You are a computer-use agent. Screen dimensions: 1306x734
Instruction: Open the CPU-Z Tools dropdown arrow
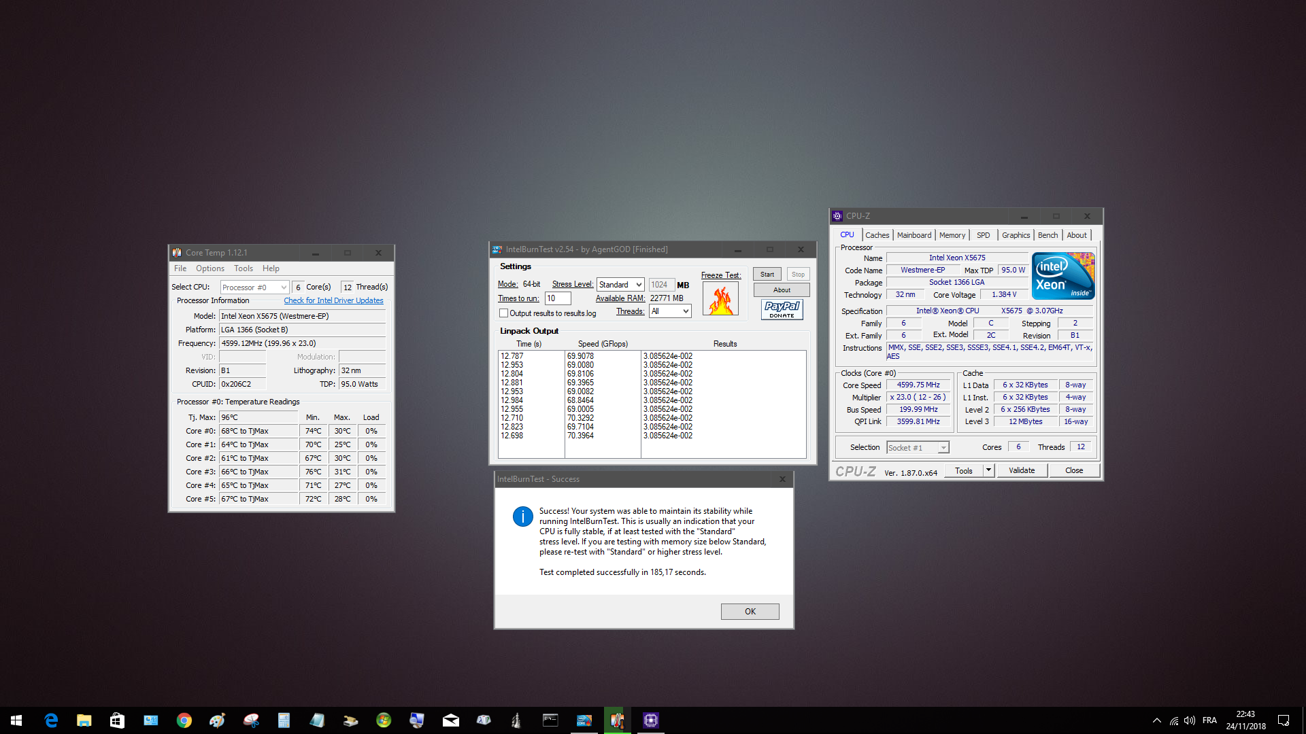click(988, 470)
